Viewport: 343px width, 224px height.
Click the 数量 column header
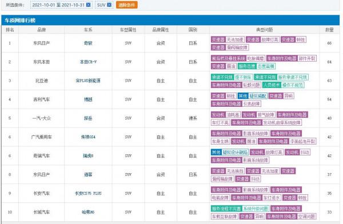pos(329,30)
